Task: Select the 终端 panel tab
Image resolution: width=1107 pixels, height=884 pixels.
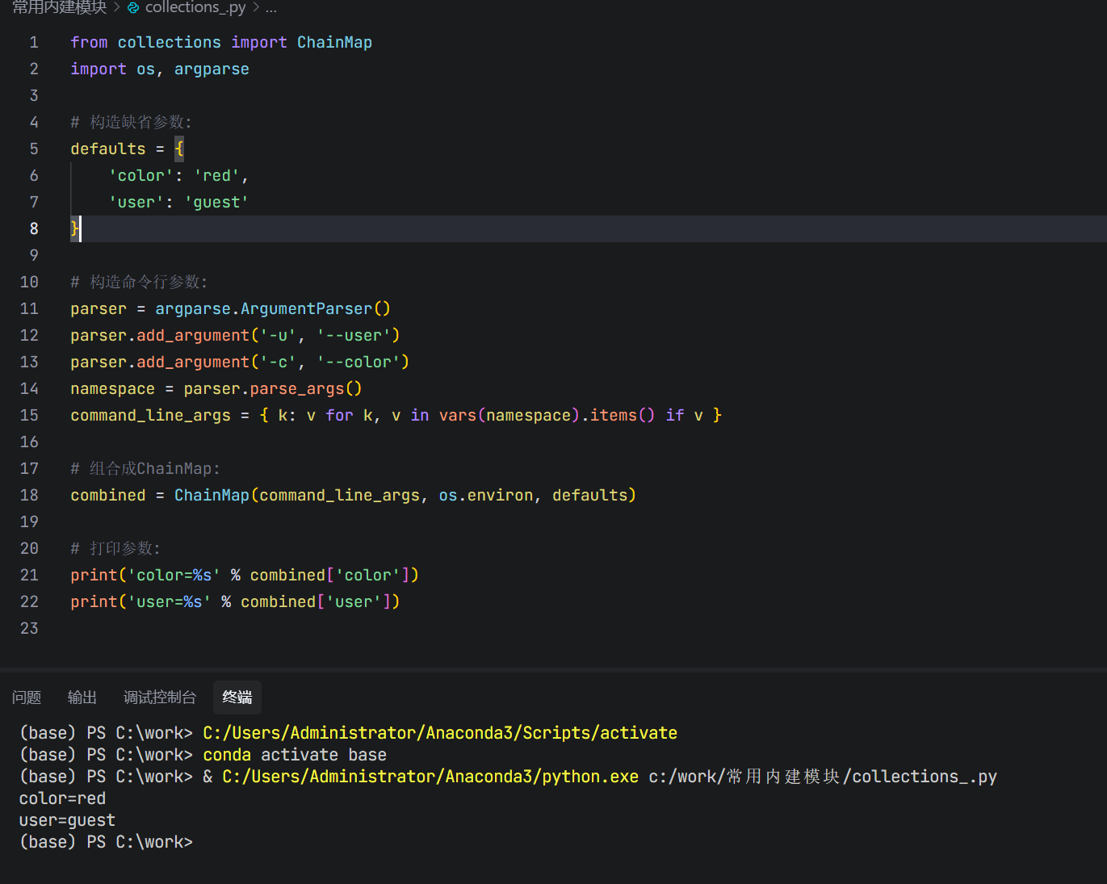Action: point(237,697)
